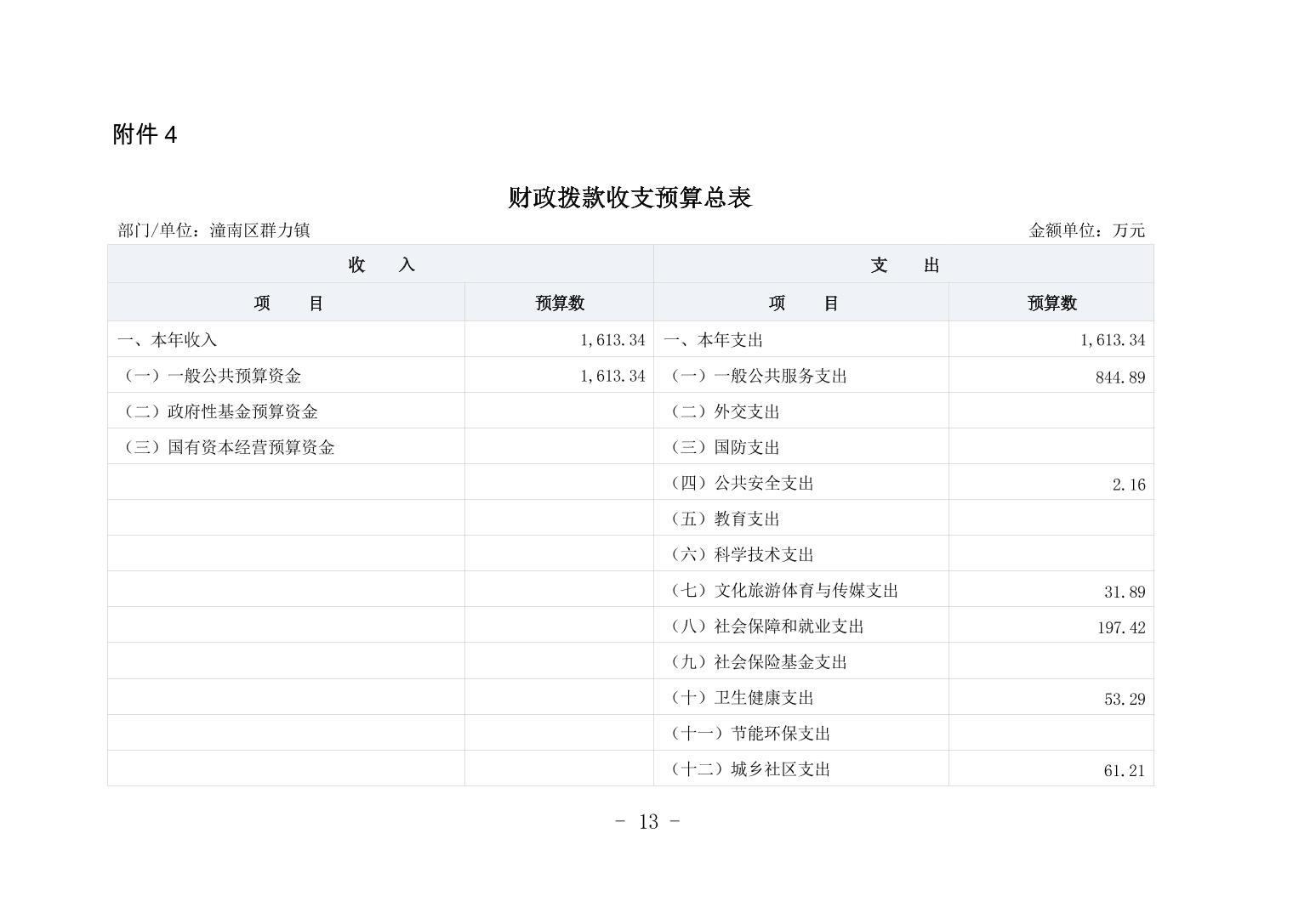
Task: Click the 预算数 header under 支出
Action: pyautogui.click(x=1051, y=303)
